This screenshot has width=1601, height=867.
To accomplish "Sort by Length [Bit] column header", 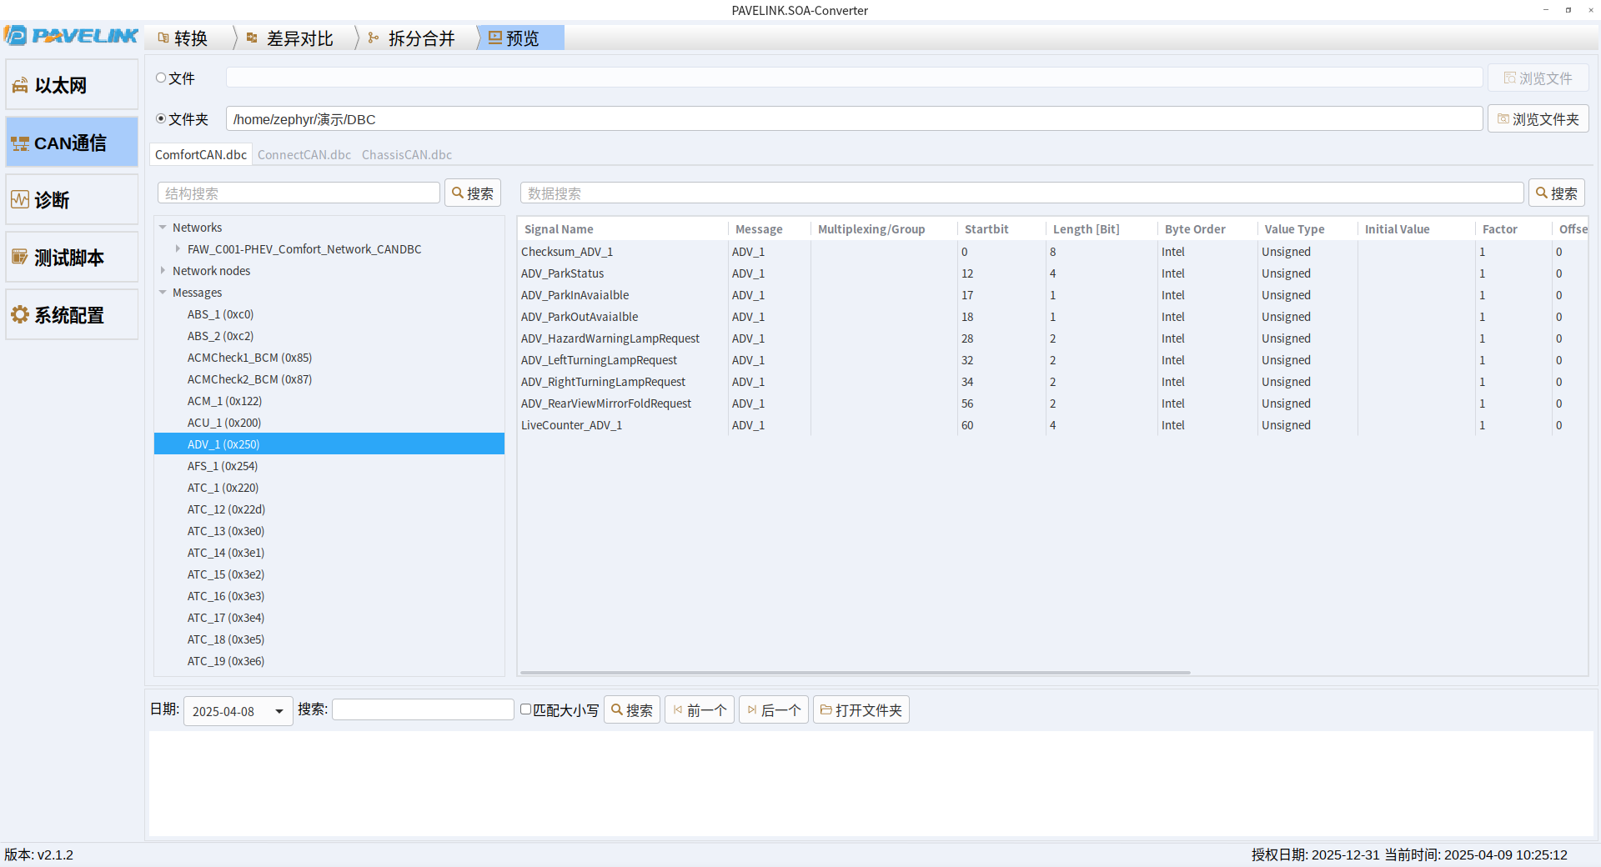I will pyautogui.click(x=1102, y=229).
